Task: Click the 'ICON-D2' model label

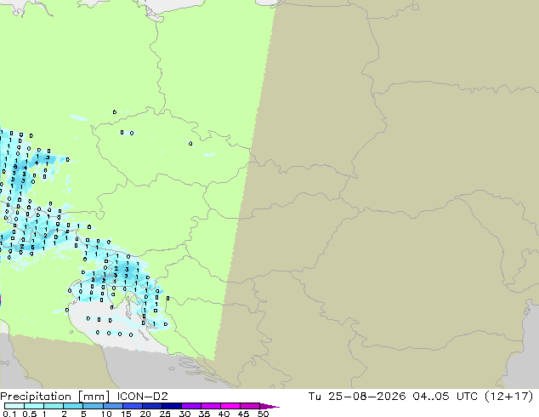Action: point(142,397)
